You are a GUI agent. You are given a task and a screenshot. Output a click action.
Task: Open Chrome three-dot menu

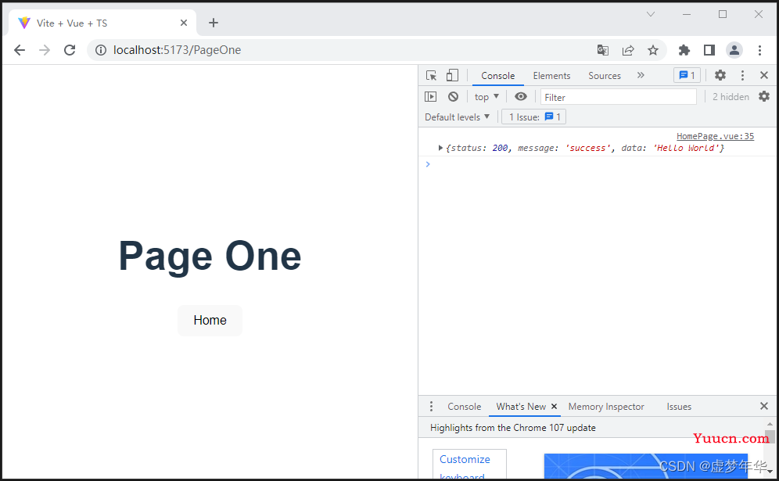(759, 50)
